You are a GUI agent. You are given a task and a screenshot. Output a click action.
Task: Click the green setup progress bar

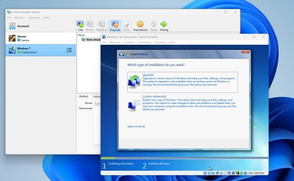[x=108, y=158]
